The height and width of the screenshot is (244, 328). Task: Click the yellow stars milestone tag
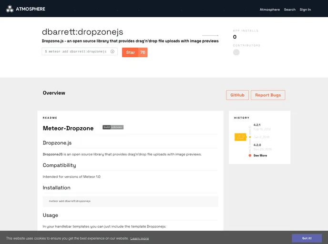tap(240, 137)
